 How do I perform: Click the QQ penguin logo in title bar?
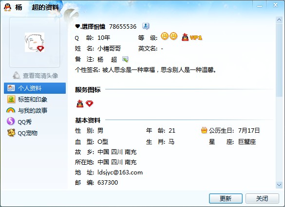click(x=8, y=7)
